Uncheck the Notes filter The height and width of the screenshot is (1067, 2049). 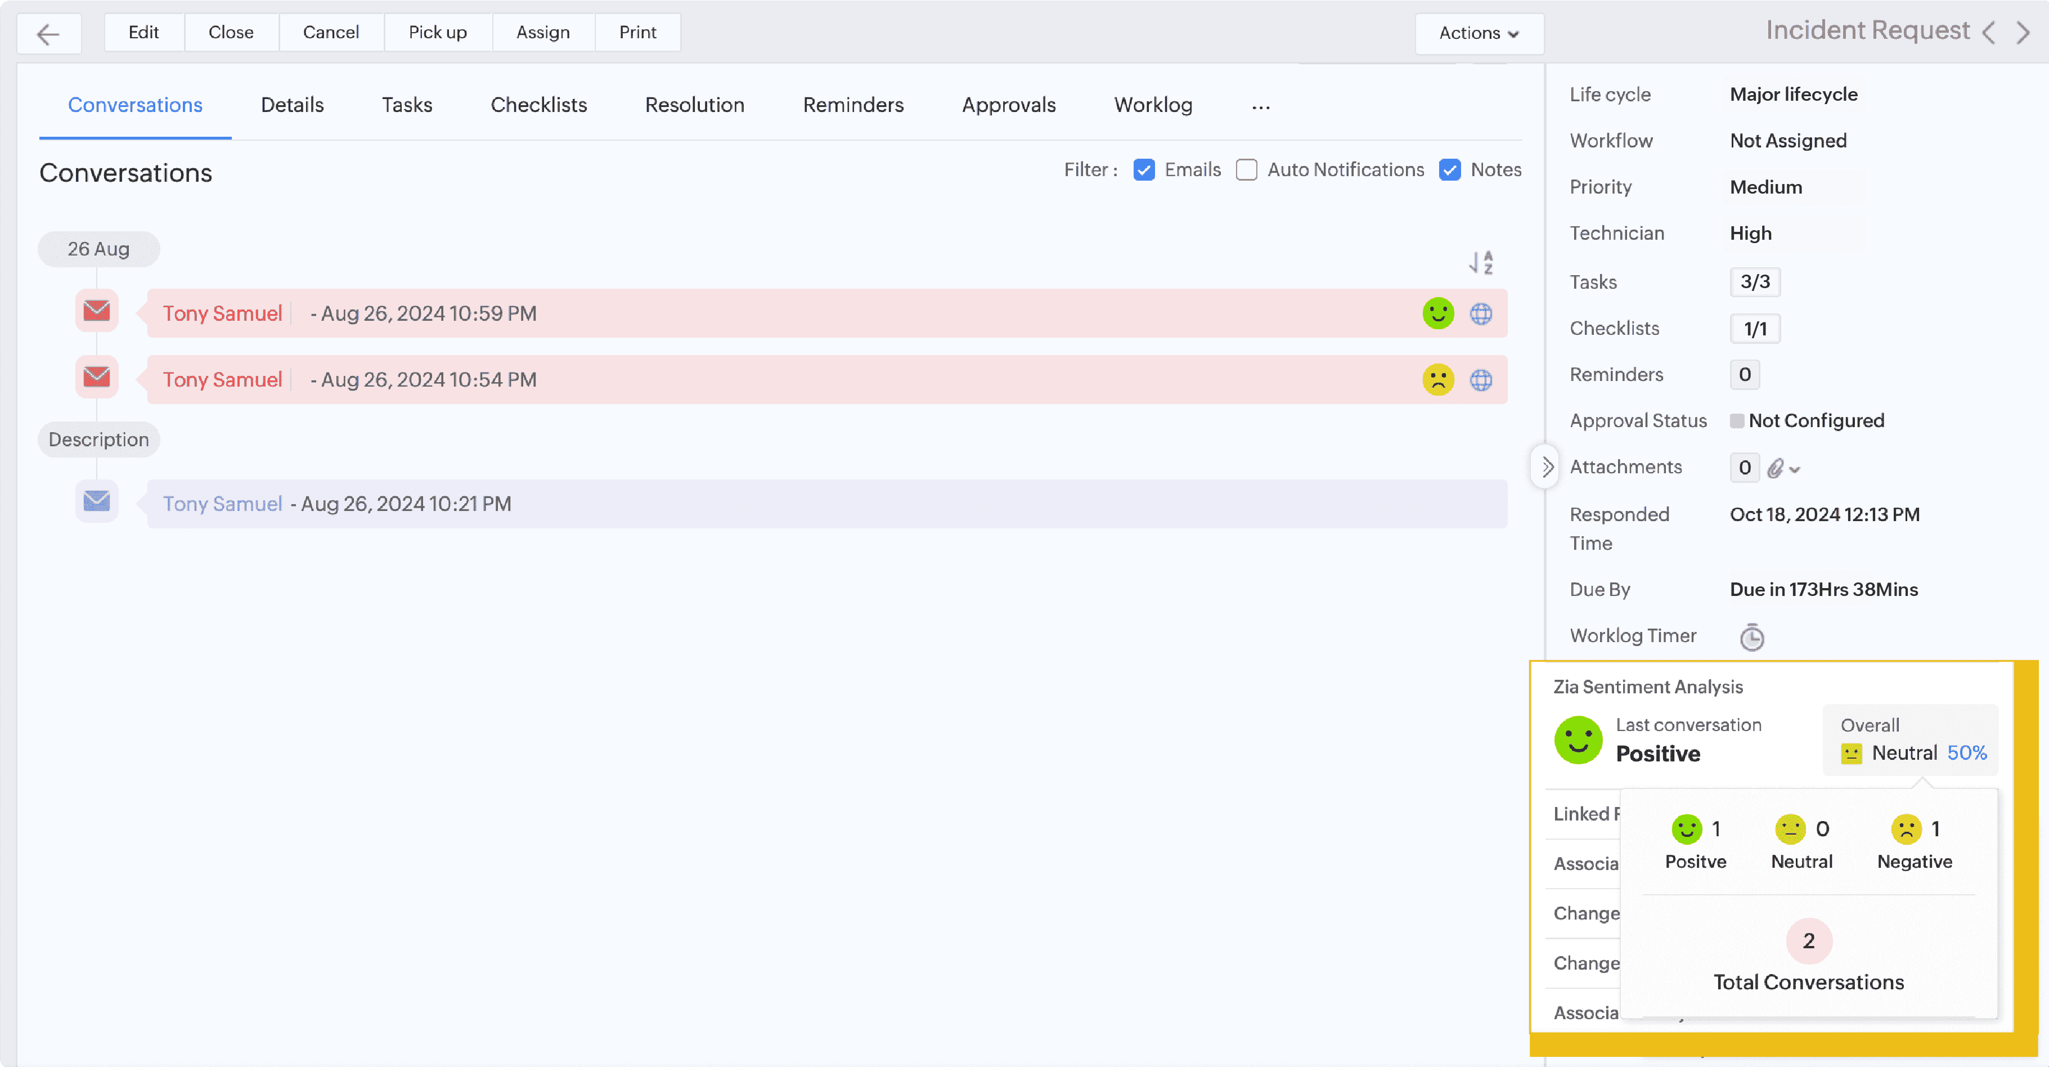(x=1451, y=169)
